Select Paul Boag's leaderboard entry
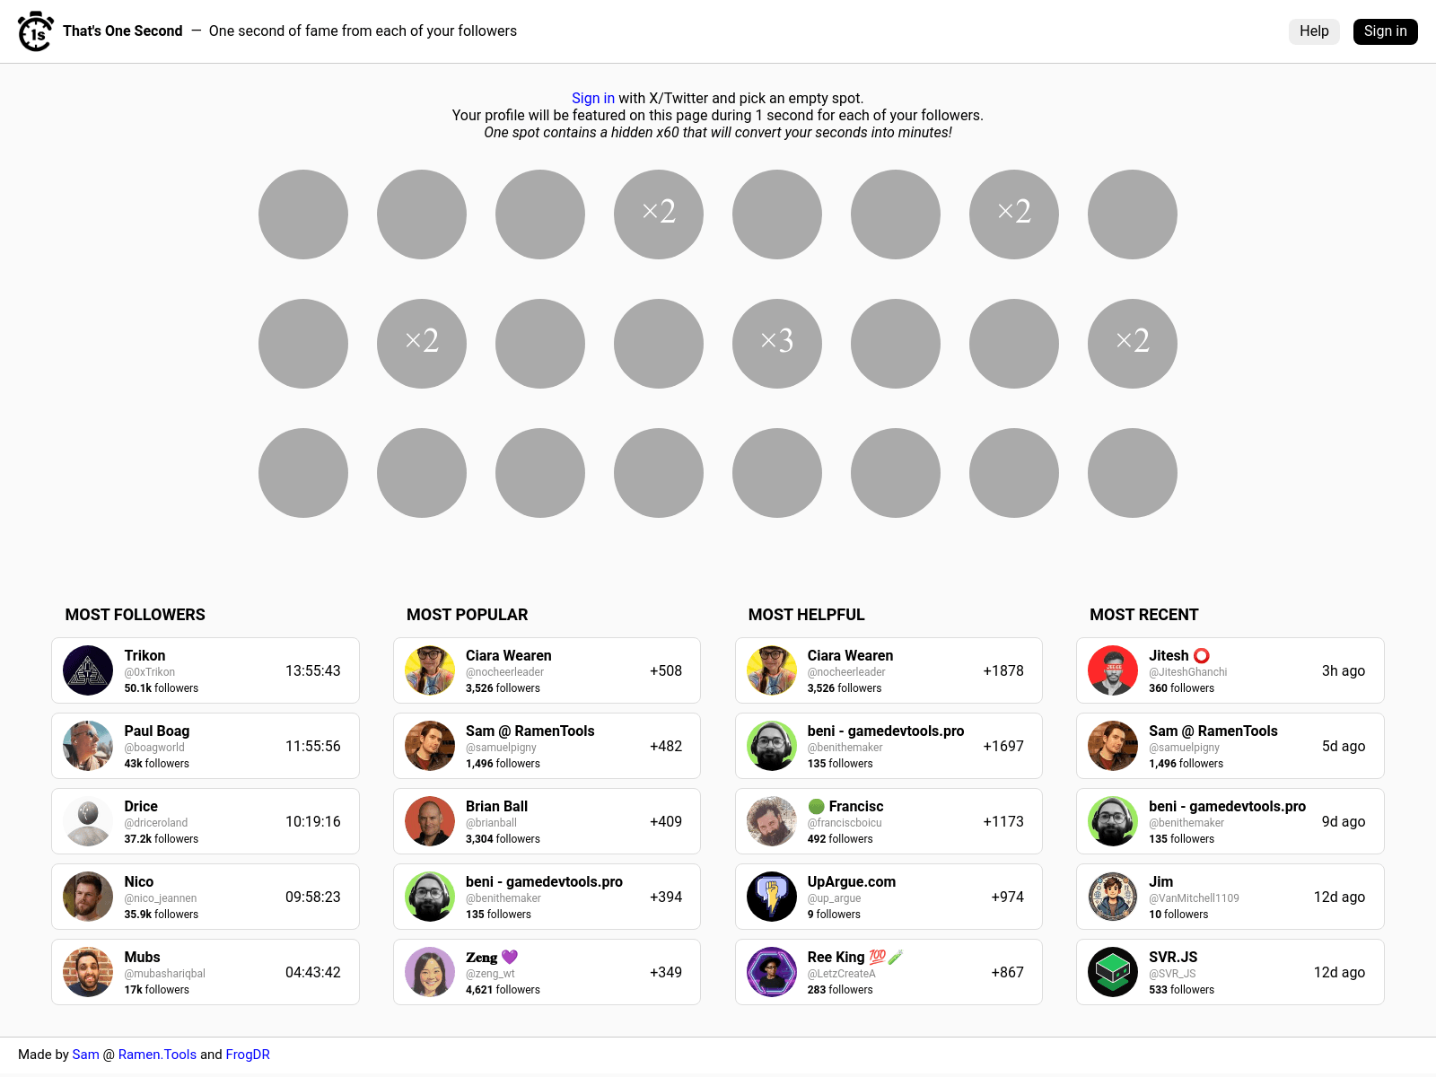The width and height of the screenshot is (1436, 1077). (205, 746)
